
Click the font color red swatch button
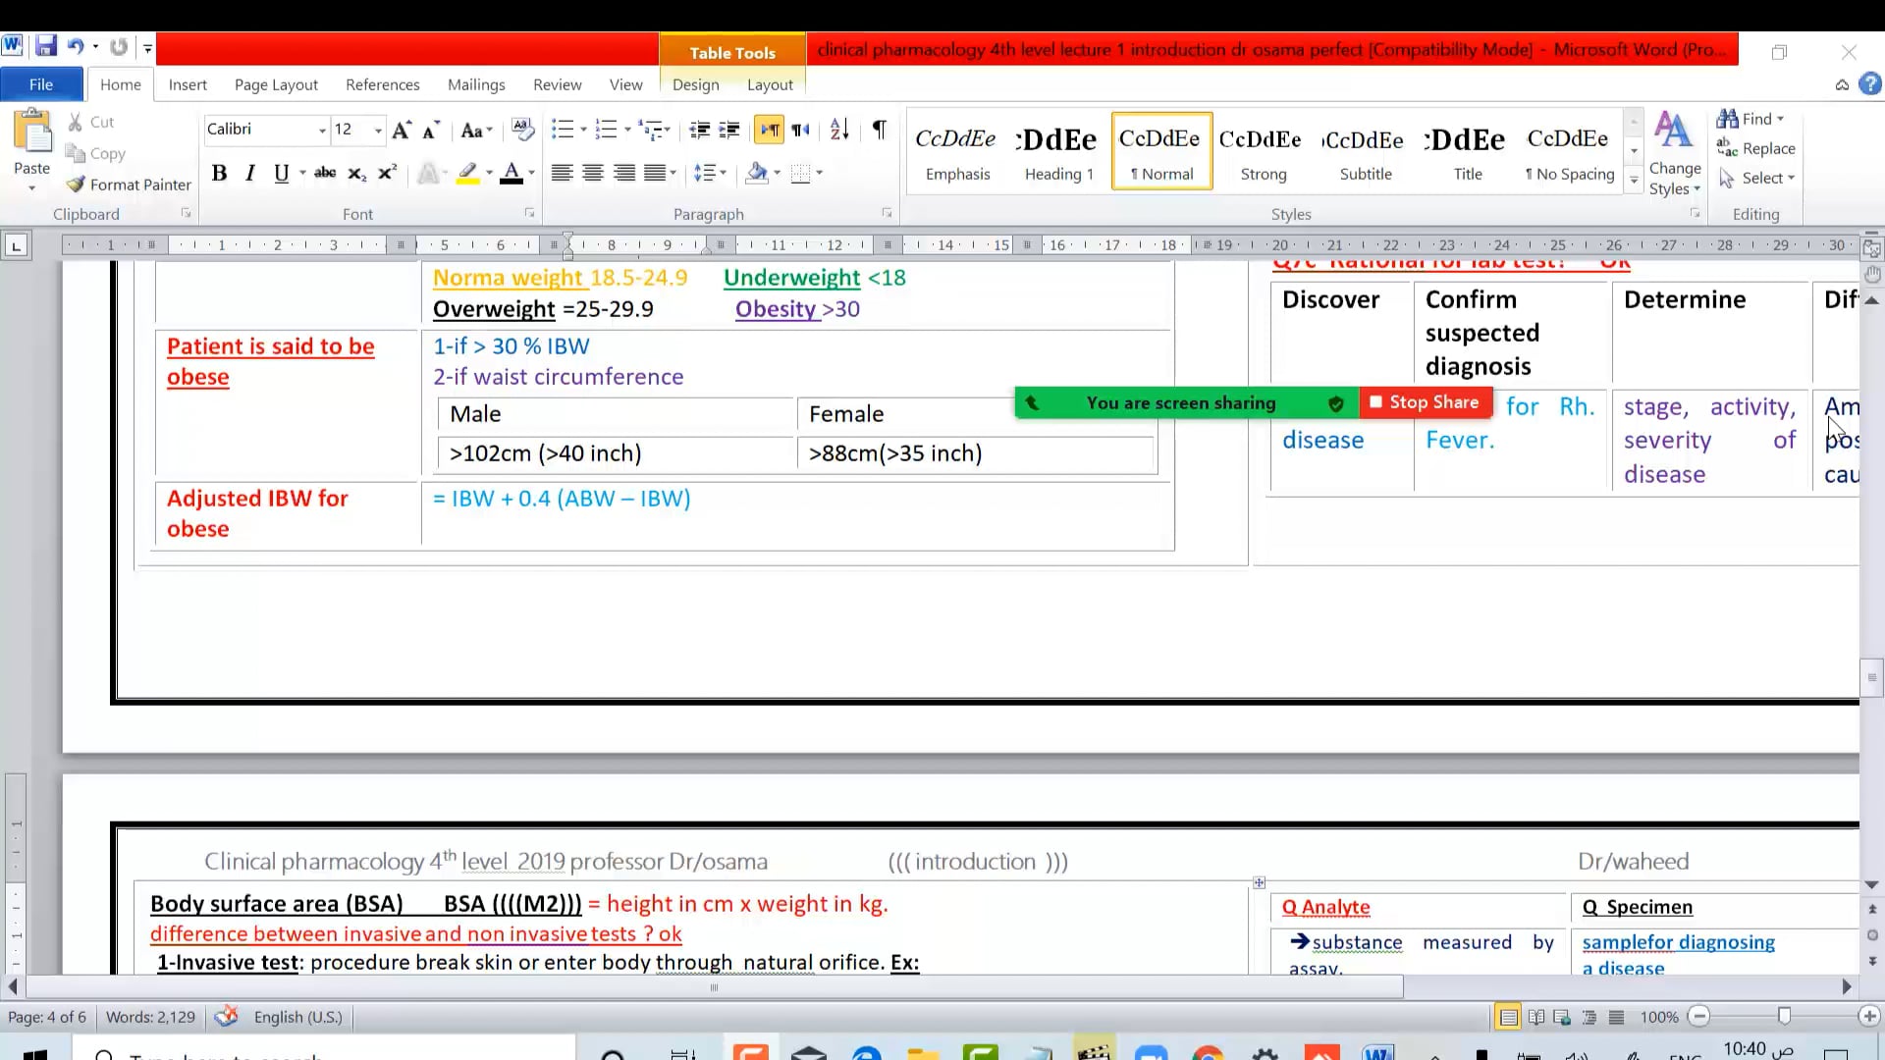512,174
